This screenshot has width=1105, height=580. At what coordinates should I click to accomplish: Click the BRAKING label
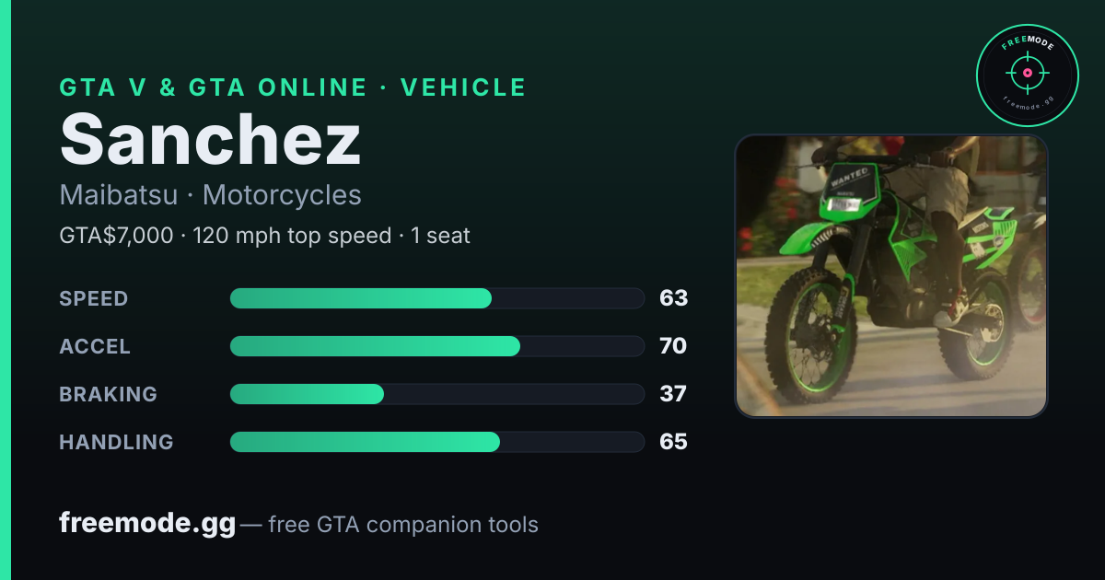tap(108, 394)
